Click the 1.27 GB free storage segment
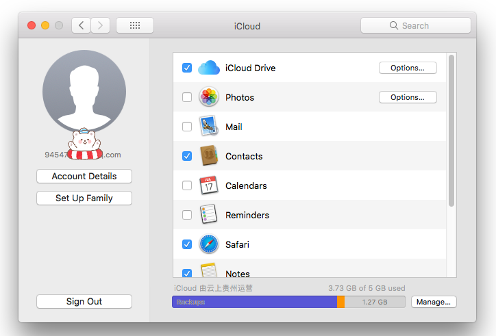The width and height of the screenshot is (496, 336). point(375,302)
